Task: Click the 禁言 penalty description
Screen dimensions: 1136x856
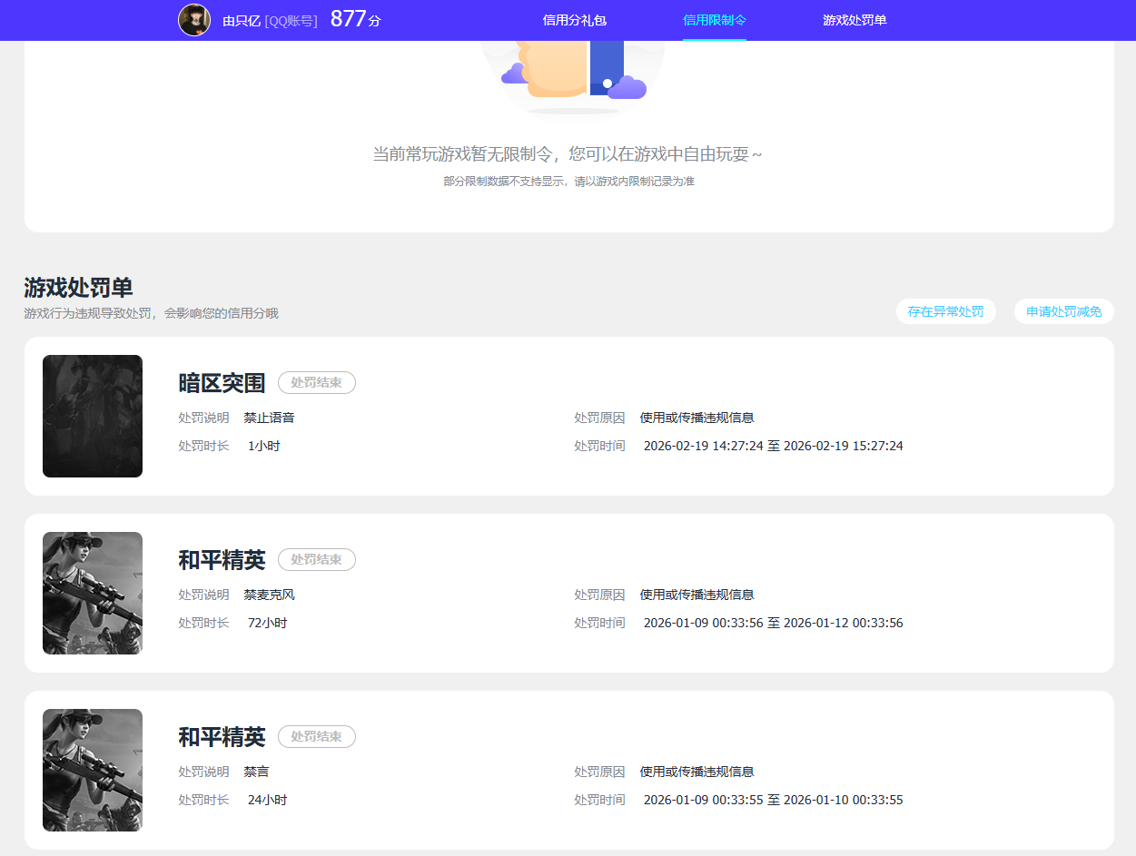Action: [x=256, y=772]
